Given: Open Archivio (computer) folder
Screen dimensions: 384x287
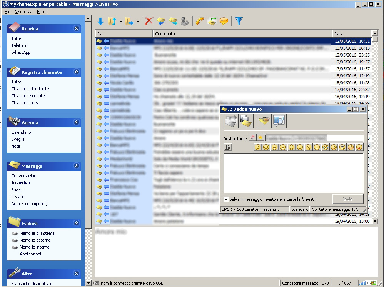Looking at the screenshot, I should (29, 204).
